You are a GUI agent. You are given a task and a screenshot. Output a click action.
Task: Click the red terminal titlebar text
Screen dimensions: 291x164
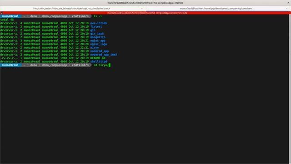(147, 13)
